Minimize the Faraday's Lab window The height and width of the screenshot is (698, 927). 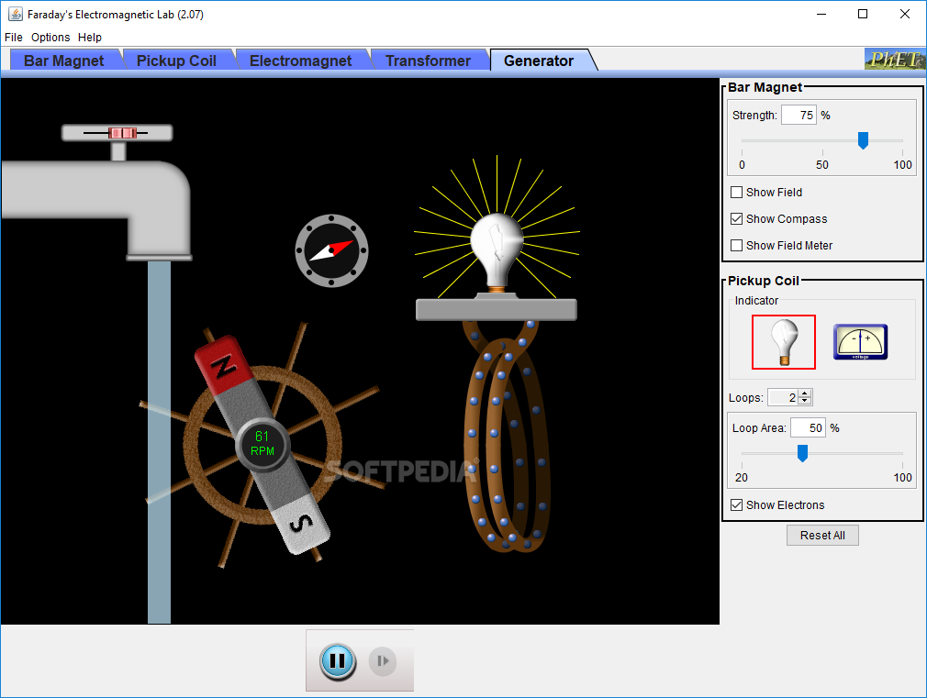(x=821, y=14)
